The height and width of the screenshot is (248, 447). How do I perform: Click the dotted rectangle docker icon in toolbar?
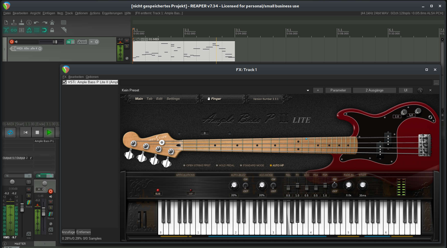tap(64, 22)
